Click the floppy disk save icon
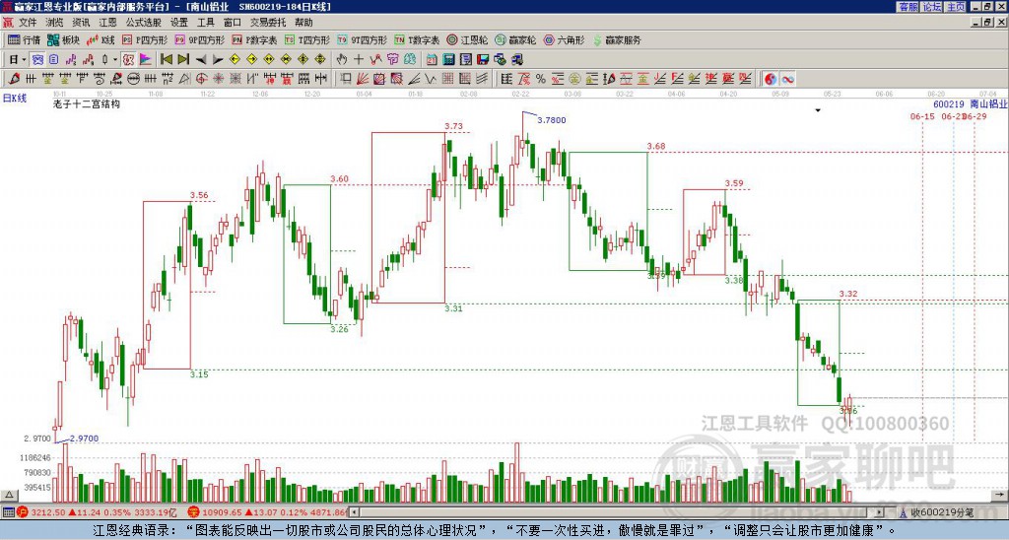This screenshot has height=540, width=1009. point(483,60)
